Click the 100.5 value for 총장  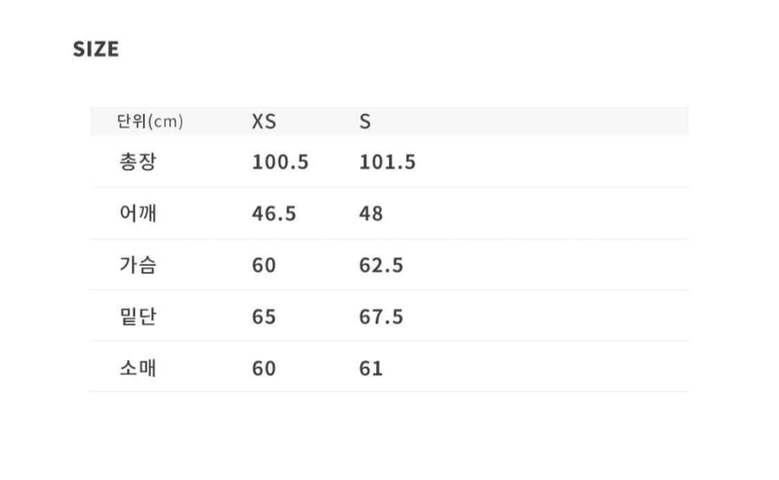point(280,162)
